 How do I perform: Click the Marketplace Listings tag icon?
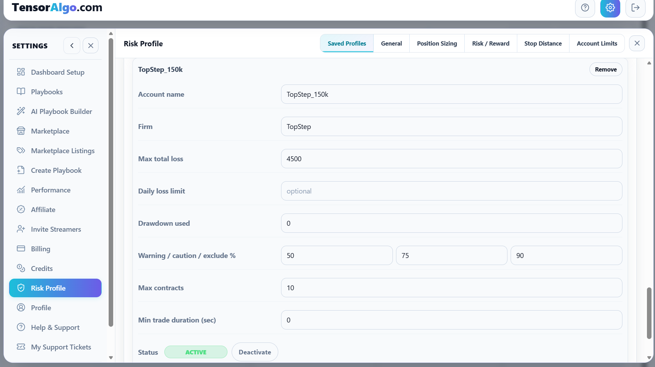coord(21,150)
